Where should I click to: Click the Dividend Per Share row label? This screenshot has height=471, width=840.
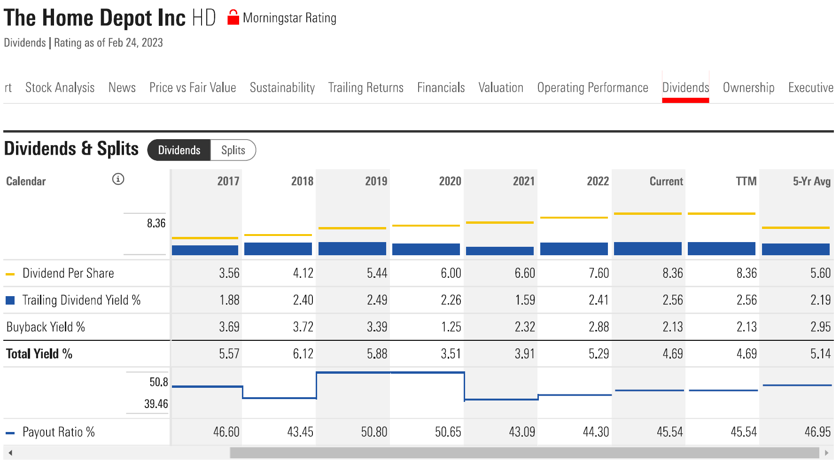coord(68,274)
